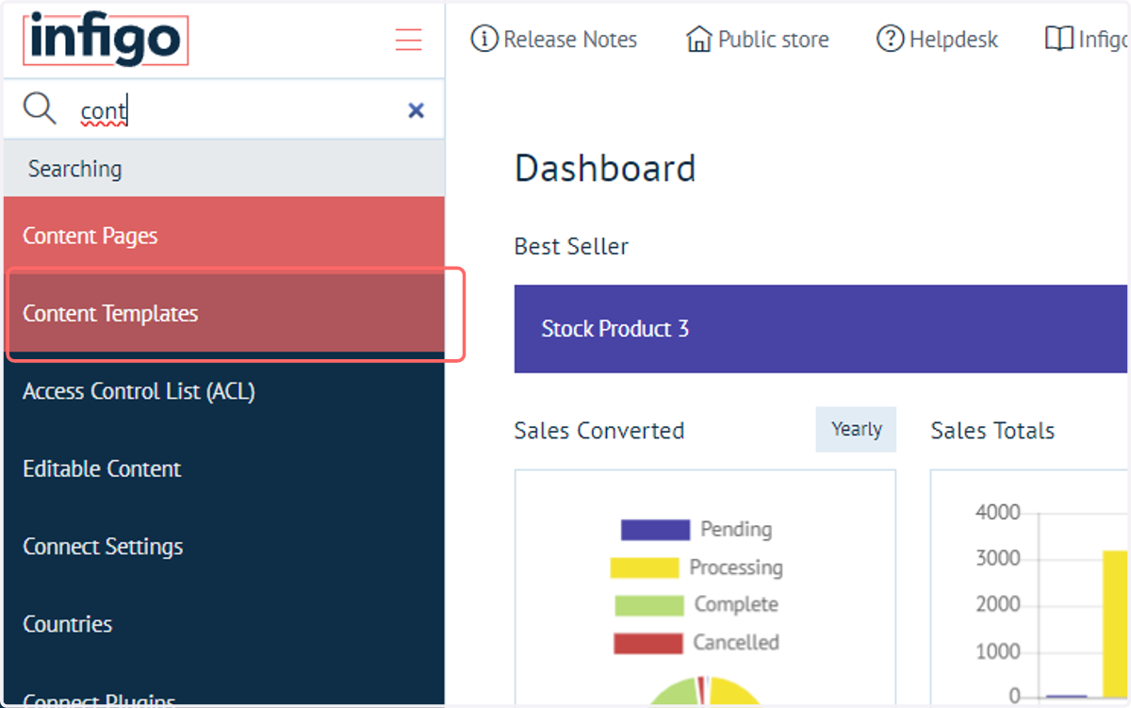
Task: Click the 4000 axis label
Action: (x=998, y=513)
